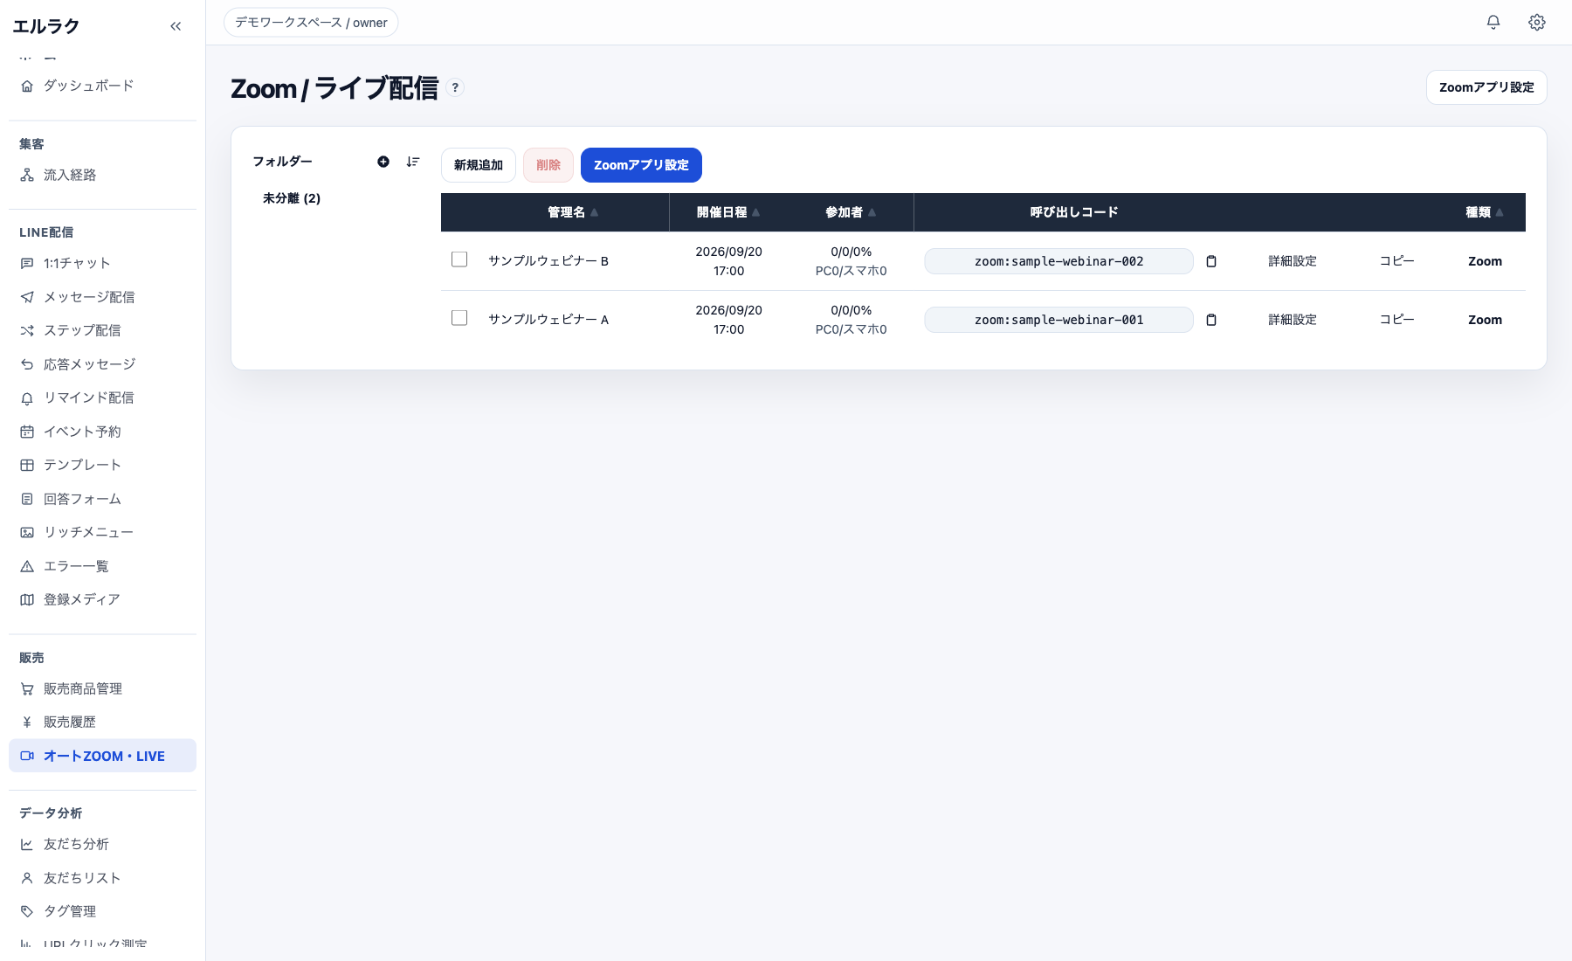Select checkbox for サンプルウェビナー A

point(459,318)
